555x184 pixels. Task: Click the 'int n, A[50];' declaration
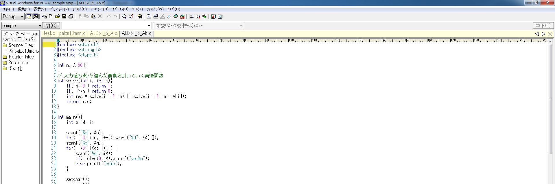(72, 65)
